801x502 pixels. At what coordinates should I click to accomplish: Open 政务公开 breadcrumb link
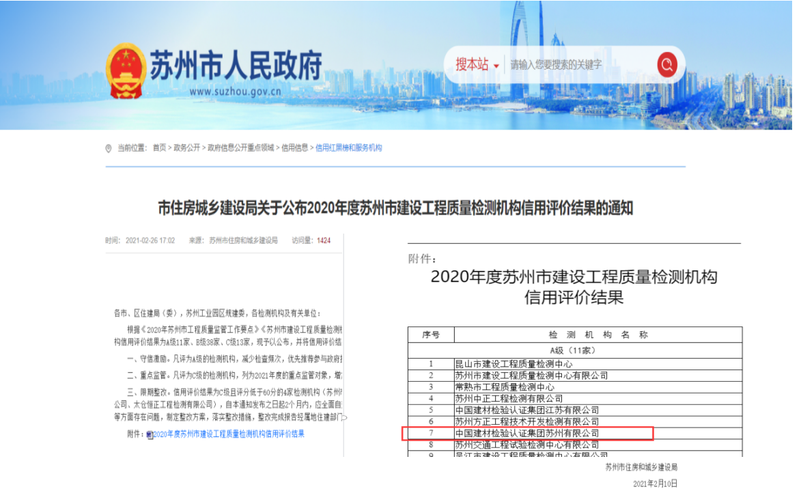pyautogui.click(x=186, y=148)
